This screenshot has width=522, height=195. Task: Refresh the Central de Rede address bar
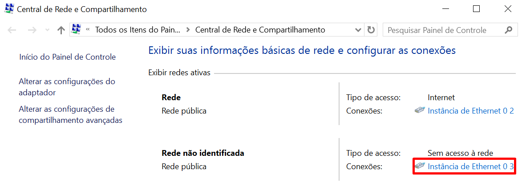tap(371, 30)
